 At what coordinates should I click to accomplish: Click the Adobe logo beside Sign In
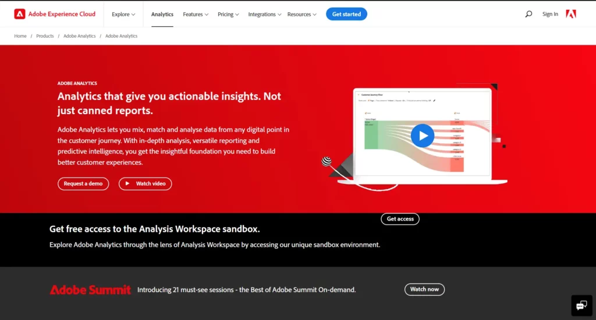(571, 14)
